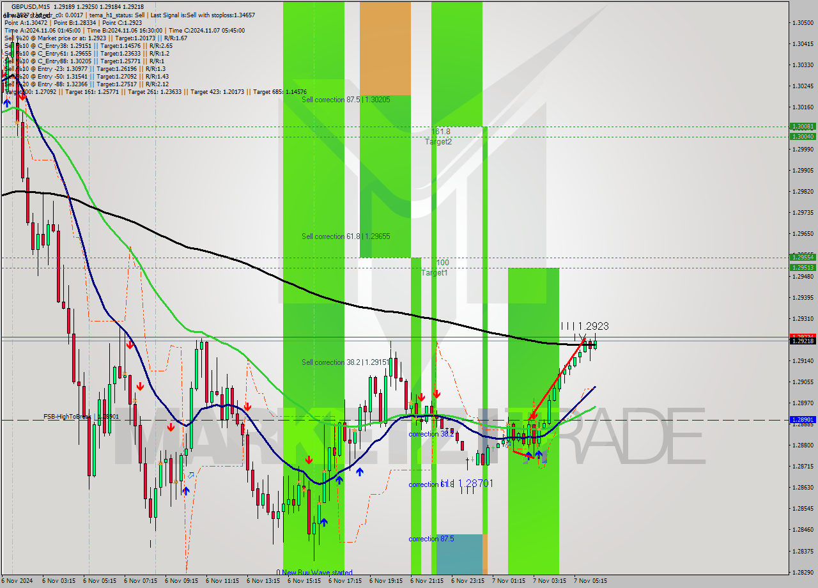Screen dimensions: 818x588
Task: Click the '6 Nov 17:15' time label
Action: [x=345, y=581]
